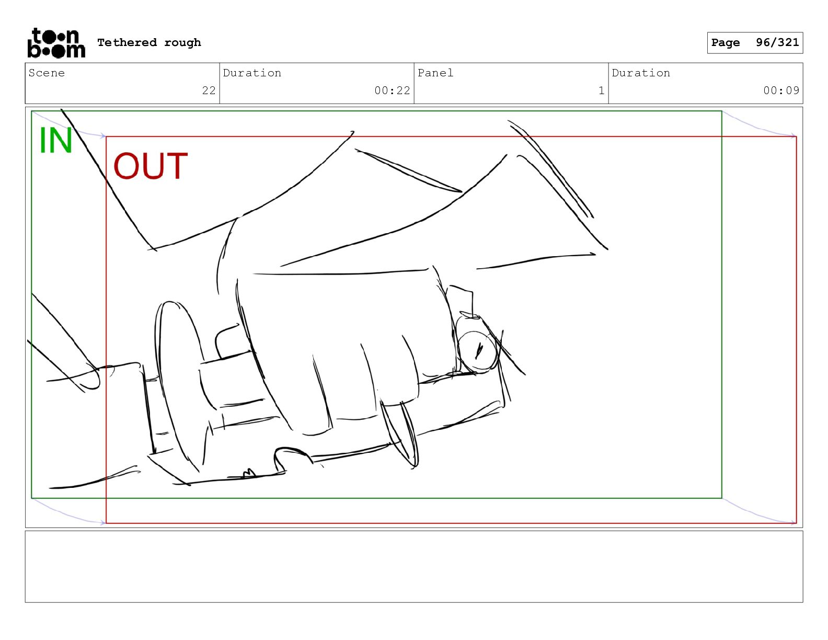Click the 'Panel' header label
828x640 pixels.
[435, 73]
